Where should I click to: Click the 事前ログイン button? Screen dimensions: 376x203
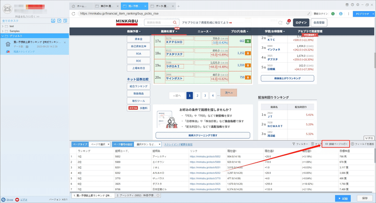point(321,14)
